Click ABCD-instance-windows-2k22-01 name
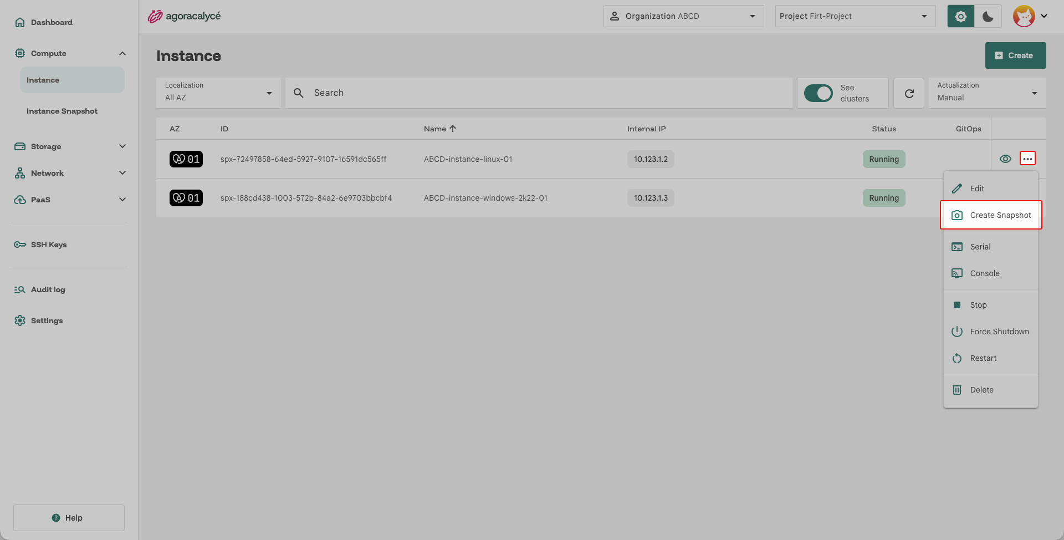This screenshot has width=1064, height=540. click(485, 198)
